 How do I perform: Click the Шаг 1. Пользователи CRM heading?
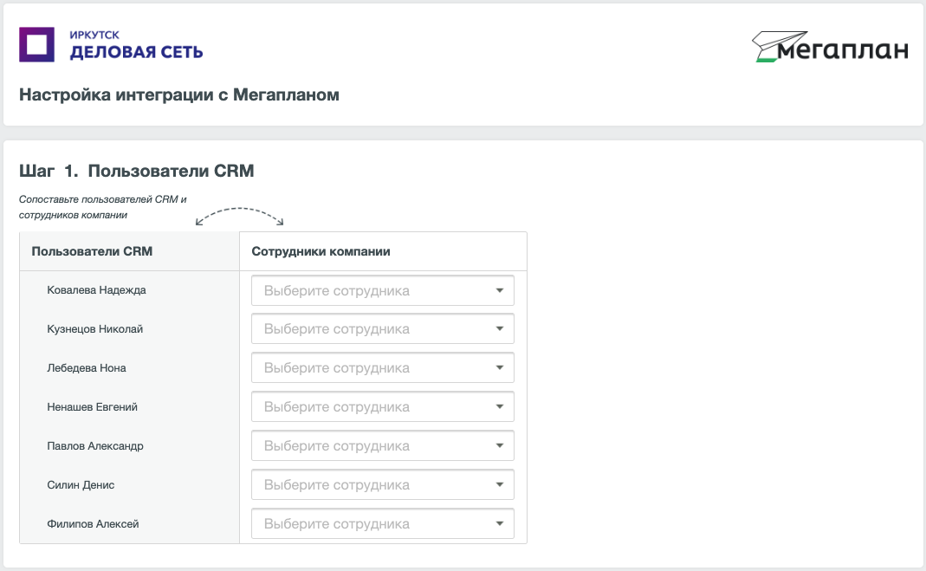click(136, 171)
